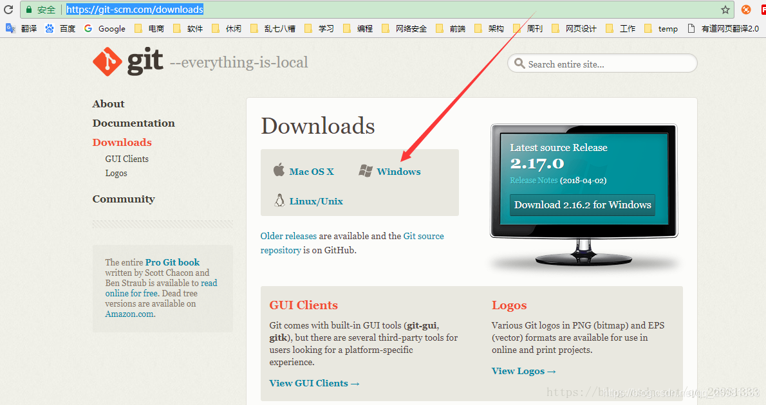Go to the About section
Image resolution: width=766 pixels, height=405 pixels.
click(108, 104)
